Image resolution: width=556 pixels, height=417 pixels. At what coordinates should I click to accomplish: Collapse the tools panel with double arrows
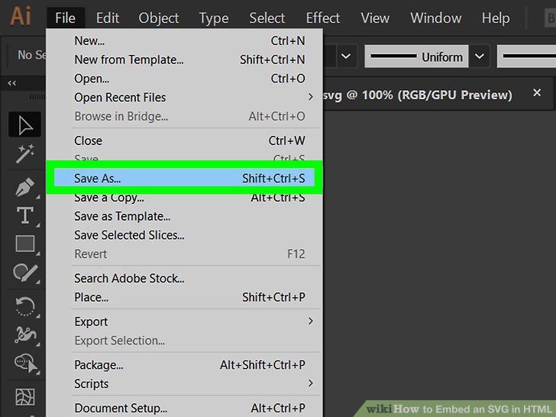[11, 83]
